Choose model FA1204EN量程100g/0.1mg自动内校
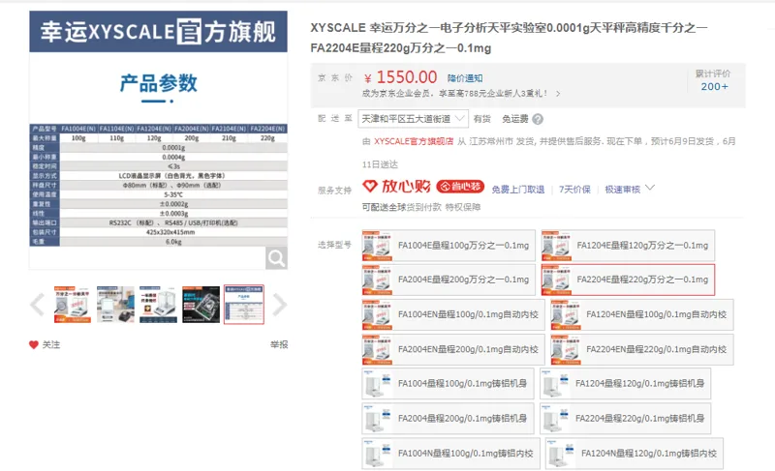This screenshot has width=775, height=471. coord(642,314)
